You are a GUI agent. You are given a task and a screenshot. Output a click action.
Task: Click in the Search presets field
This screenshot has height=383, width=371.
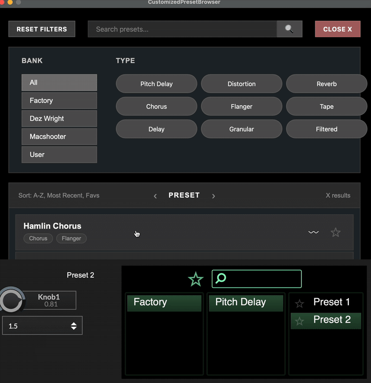pos(182,29)
